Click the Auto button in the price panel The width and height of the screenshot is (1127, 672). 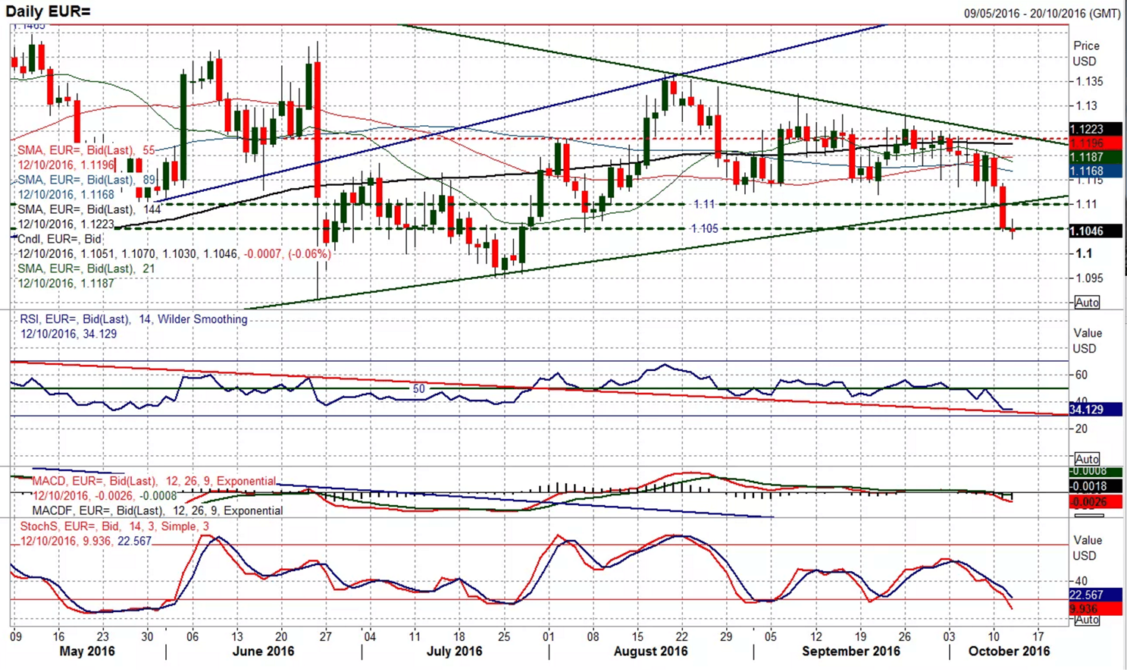(1086, 303)
